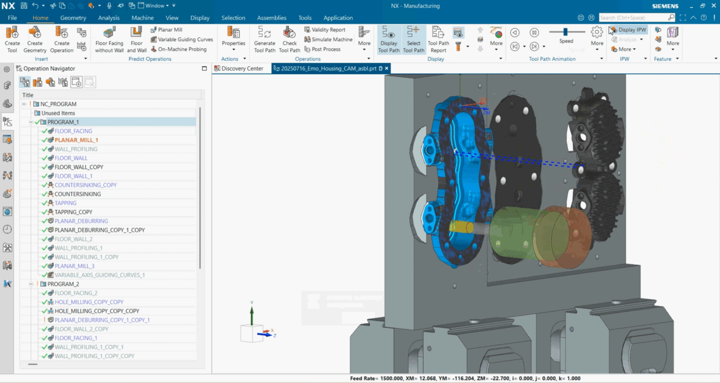Select PLANAR_MILL_1 operation
This screenshot has height=383, width=720.
[x=76, y=140]
